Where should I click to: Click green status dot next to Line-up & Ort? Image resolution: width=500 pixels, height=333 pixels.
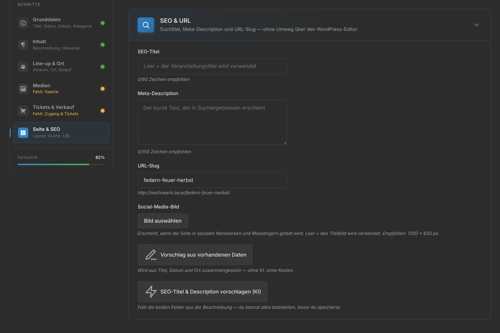[x=102, y=67]
